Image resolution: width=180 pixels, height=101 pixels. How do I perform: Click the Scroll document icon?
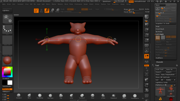click(146, 25)
